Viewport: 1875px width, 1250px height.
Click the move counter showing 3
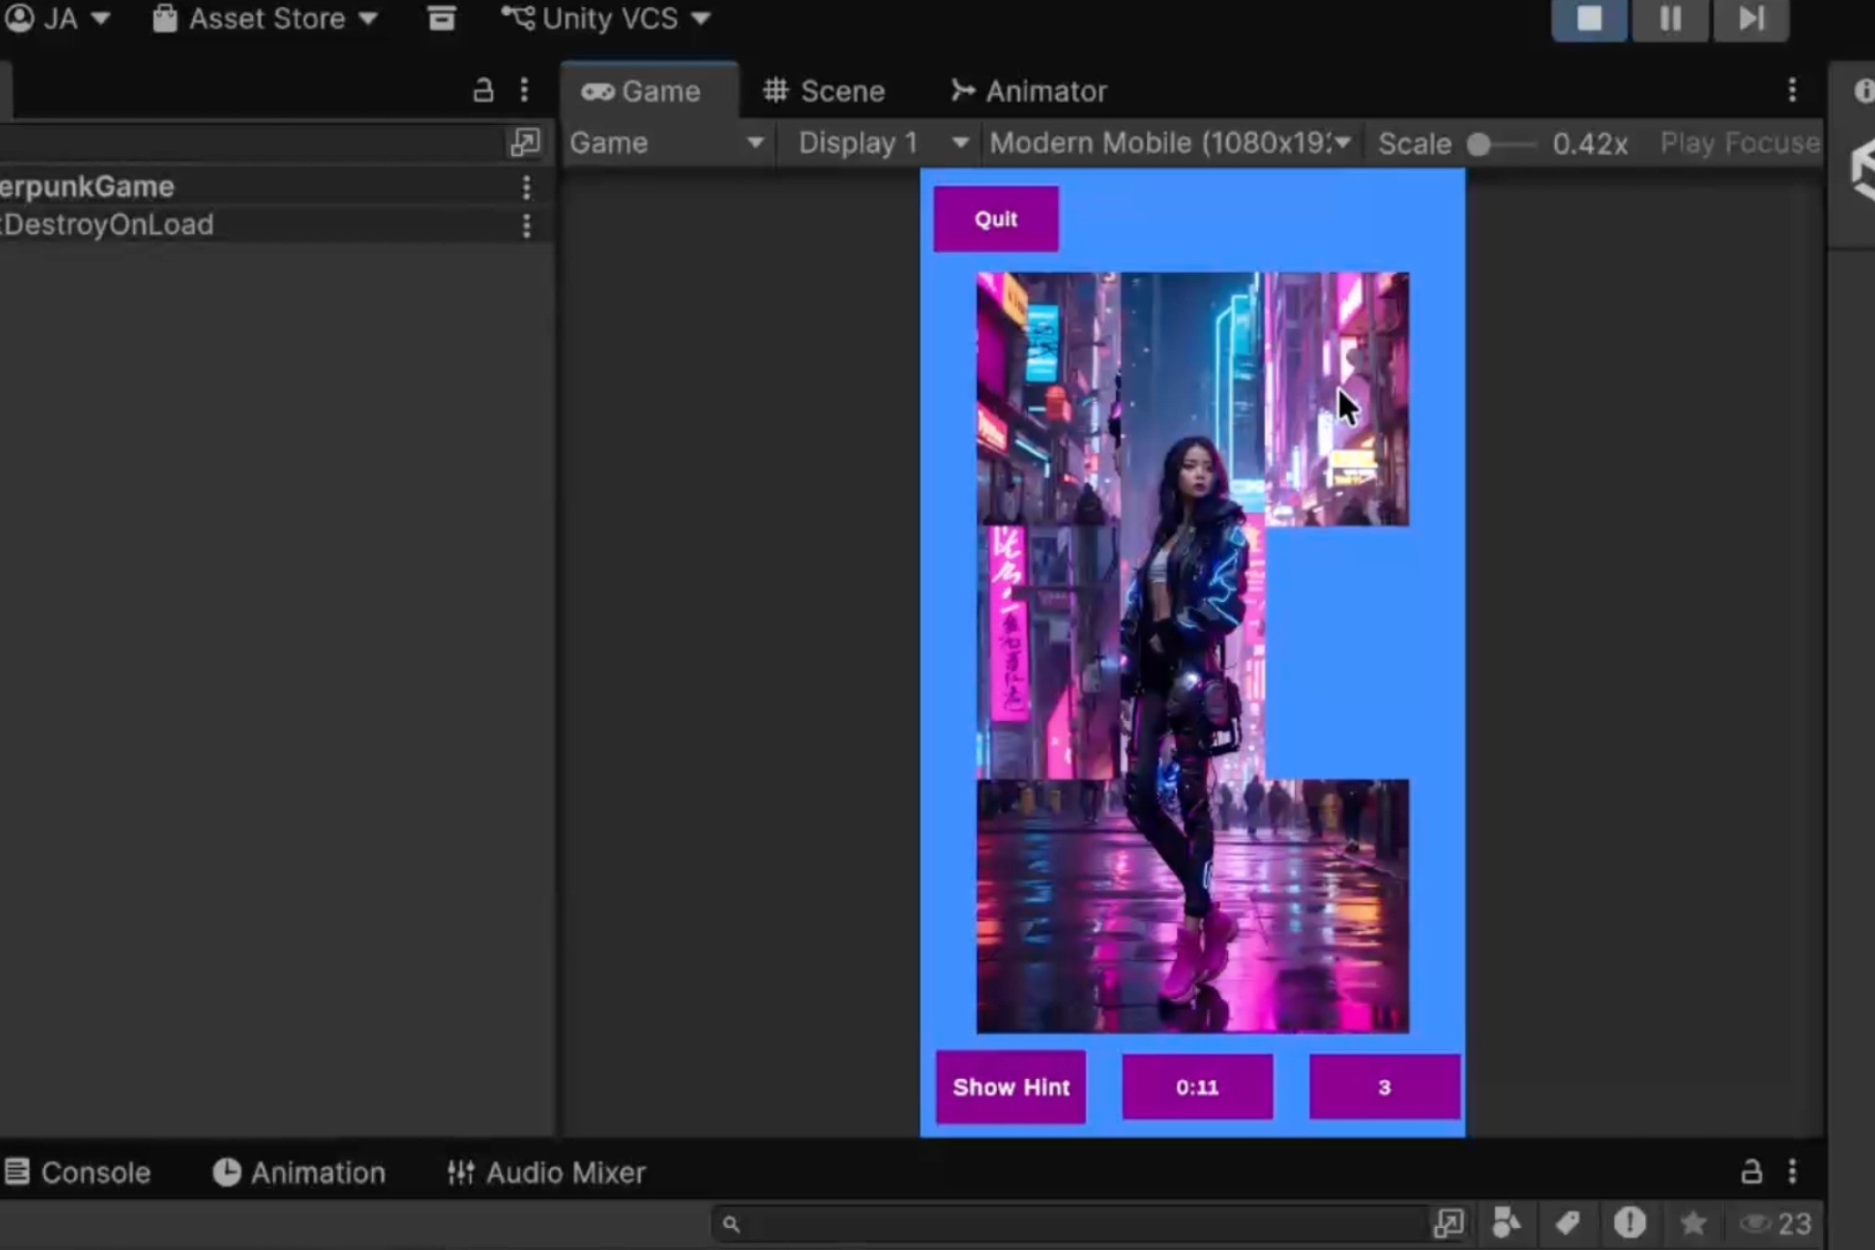[1384, 1087]
